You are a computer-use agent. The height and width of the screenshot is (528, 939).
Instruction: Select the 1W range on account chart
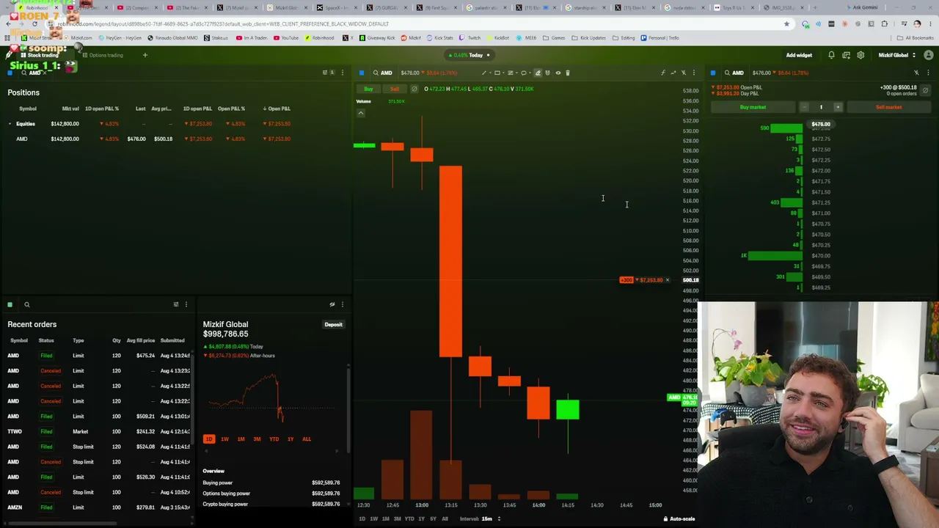pos(224,439)
